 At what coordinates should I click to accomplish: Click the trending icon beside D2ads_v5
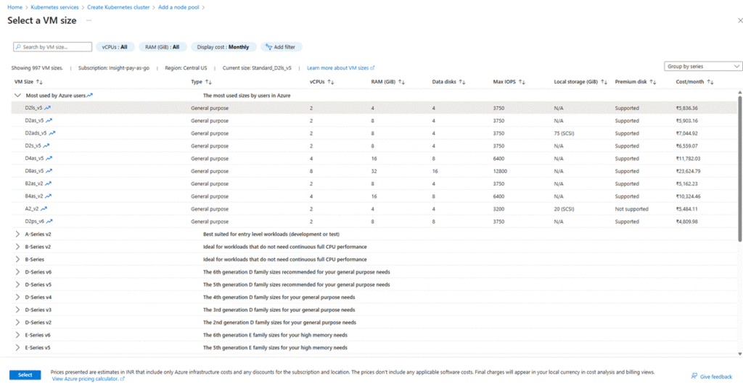coord(52,133)
